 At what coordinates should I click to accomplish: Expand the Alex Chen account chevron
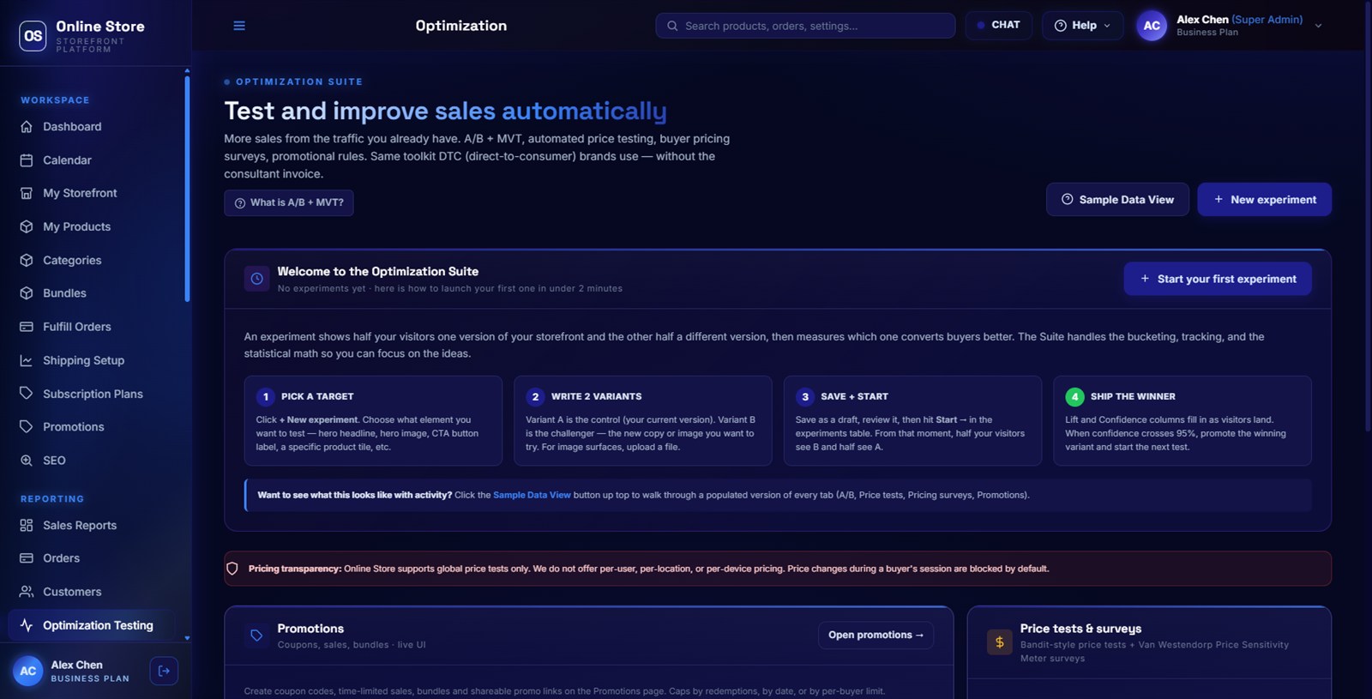1318,26
